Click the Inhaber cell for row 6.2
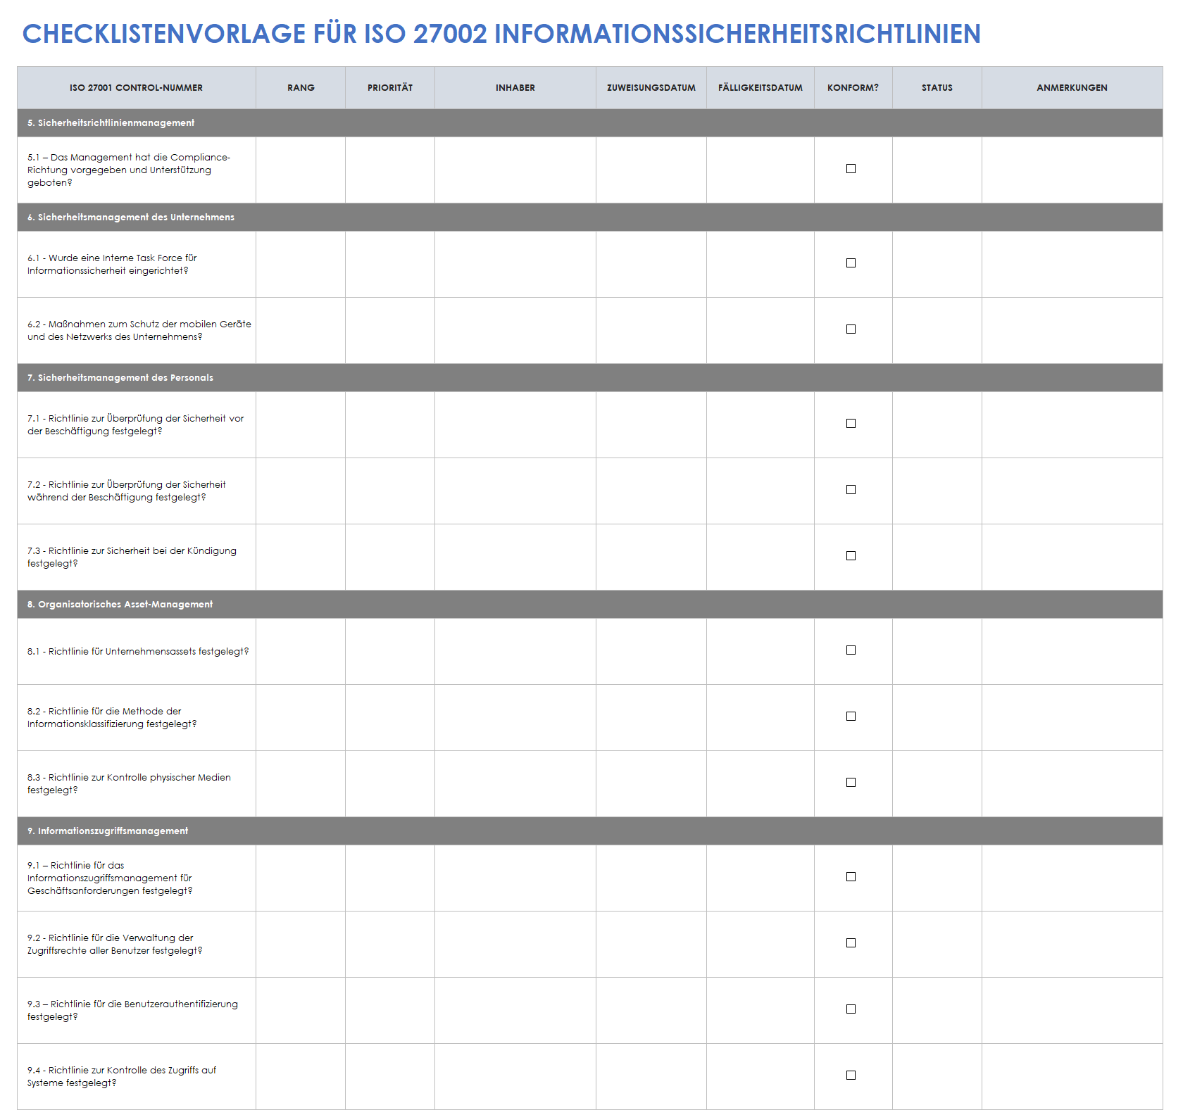Image resolution: width=1183 pixels, height=1110 pixels. (x=515, y=330)
